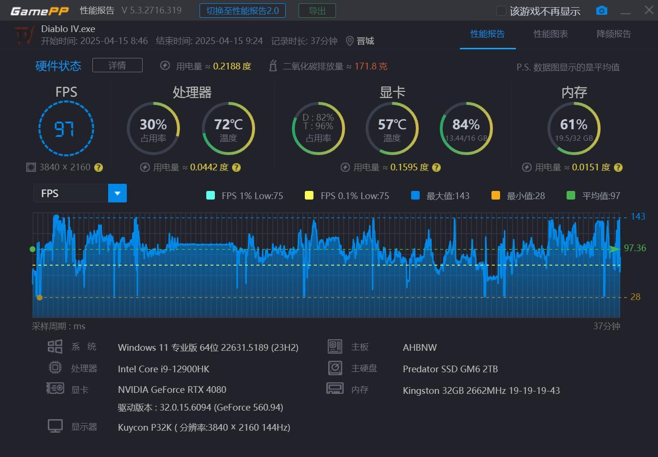The image size is (658, 457).
Task: Click the power usage icon next to 用电量 0.2188
Action: (165, 66)
